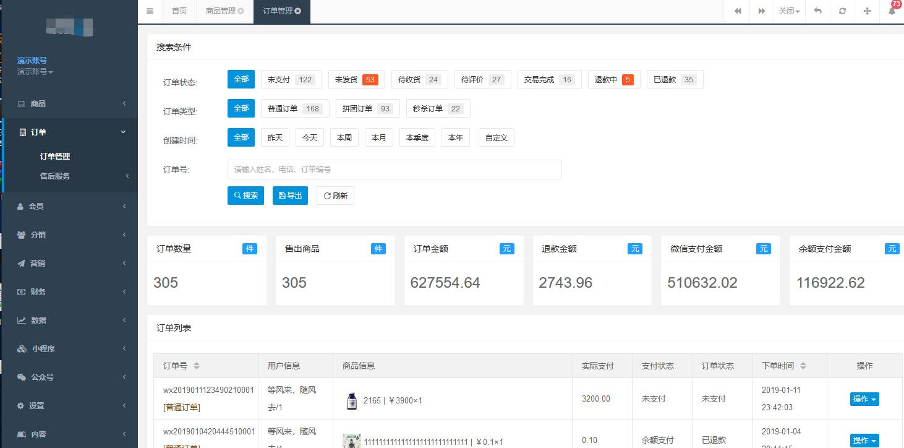This screenshot has height=448, width=904.
Task: Open the notification bell icon
Action: (x=892, y=11)
